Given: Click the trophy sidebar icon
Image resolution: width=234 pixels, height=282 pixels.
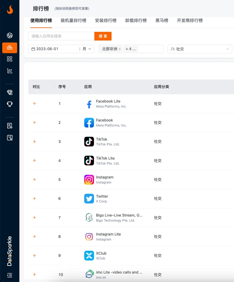Looking at the screenshot, I should 10,104.
